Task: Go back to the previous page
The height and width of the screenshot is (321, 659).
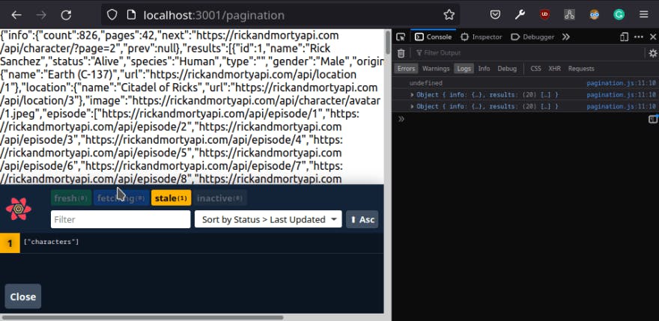Action: tap(16, 15)
